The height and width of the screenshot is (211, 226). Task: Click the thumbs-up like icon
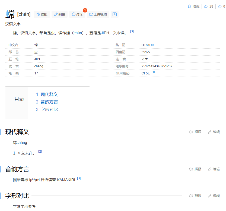tap(206, 6)
